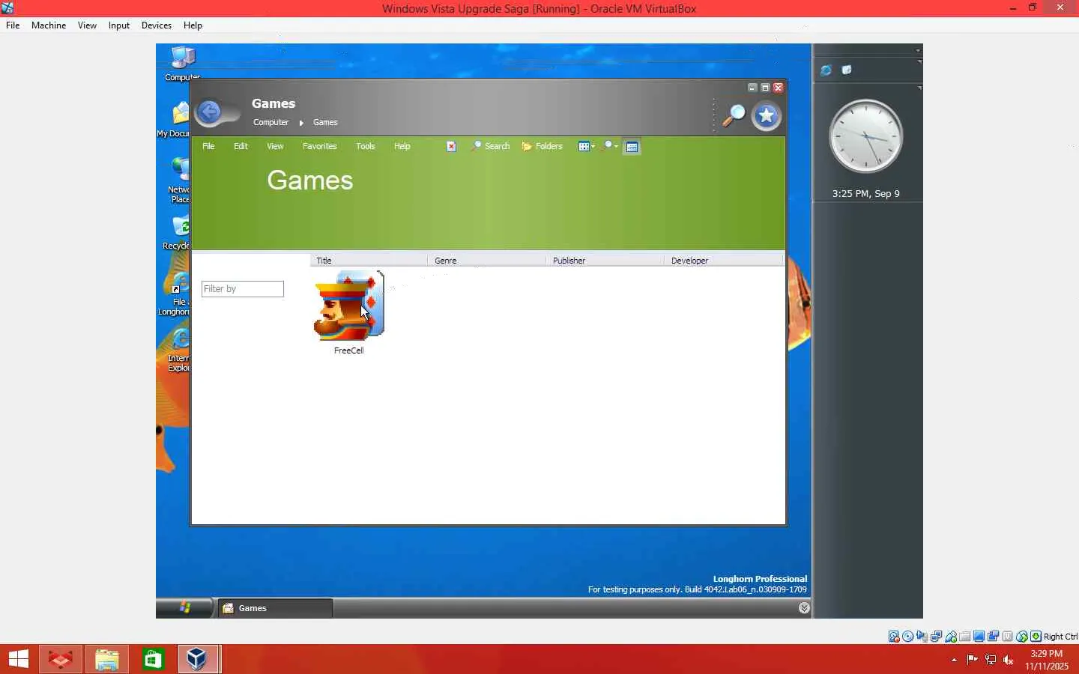Select the Recycle Bin desktop icon
1079x674 pixels.
point(177,233)
